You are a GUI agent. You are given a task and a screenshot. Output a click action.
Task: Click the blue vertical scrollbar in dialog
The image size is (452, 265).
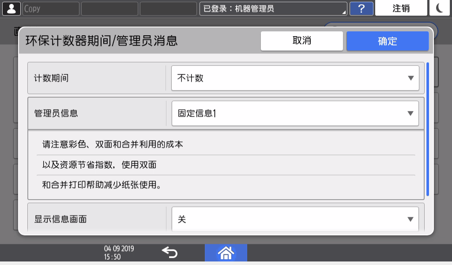[428, 130]
